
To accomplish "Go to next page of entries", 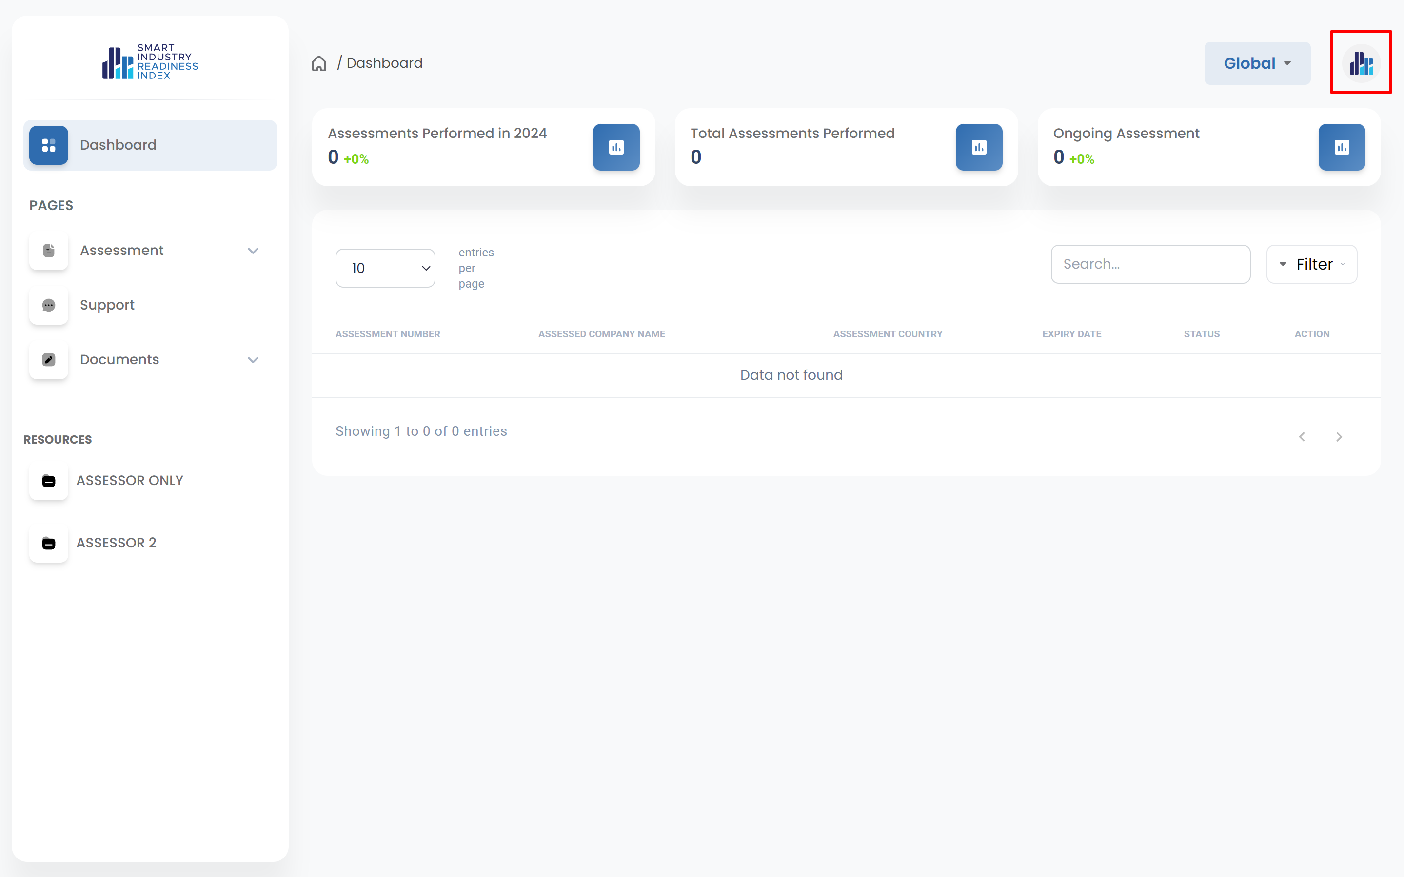I will tap(1339, 437).
